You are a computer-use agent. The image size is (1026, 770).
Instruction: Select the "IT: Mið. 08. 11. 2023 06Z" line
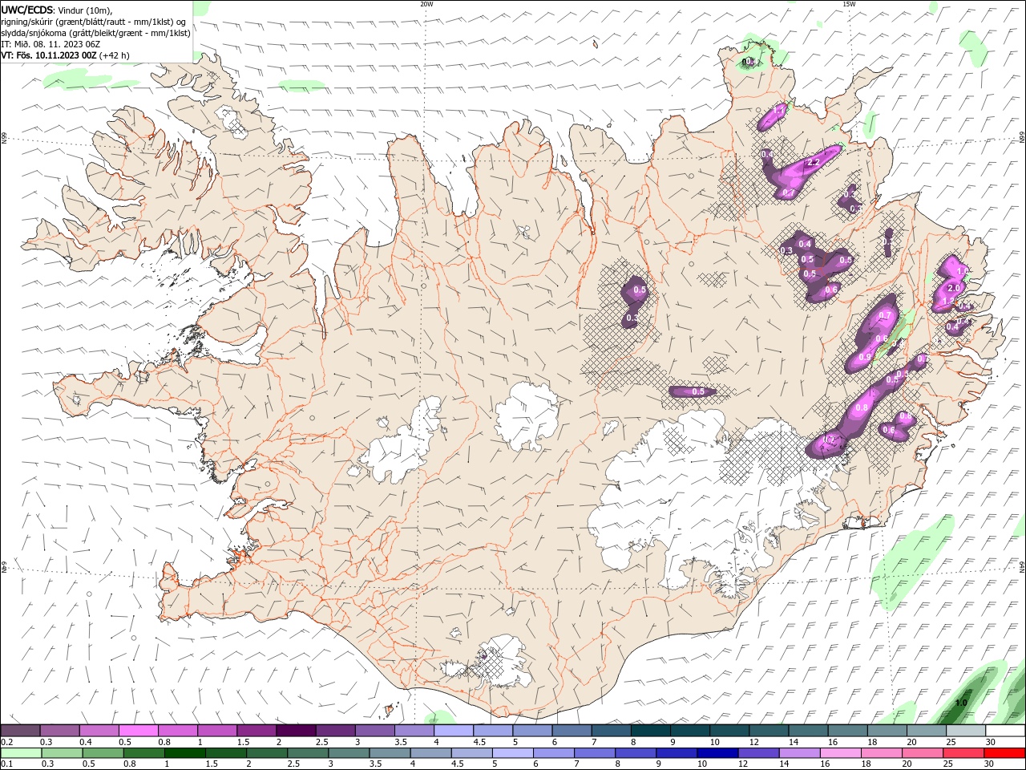[x=50, y=44]
